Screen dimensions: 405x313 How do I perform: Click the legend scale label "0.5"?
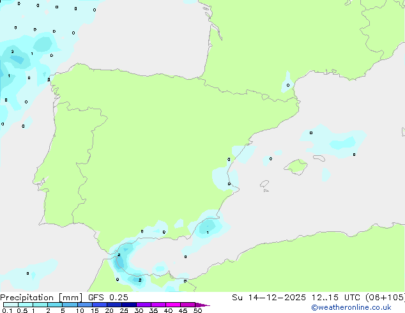click(22, 310)
